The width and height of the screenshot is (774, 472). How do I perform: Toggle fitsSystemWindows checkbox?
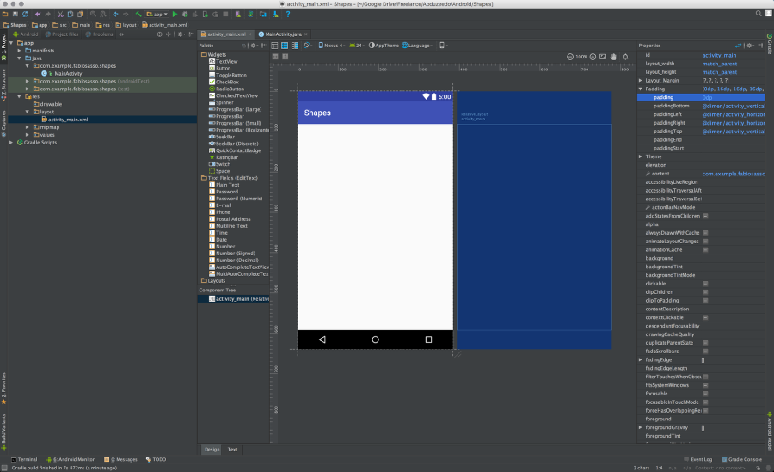pos(705,385)
